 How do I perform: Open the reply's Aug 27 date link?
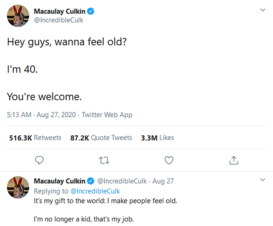(x=163, y=181)
